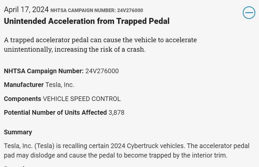Select the Manufacturer label
Screen dimensions: 259x167
coord(24,85)
